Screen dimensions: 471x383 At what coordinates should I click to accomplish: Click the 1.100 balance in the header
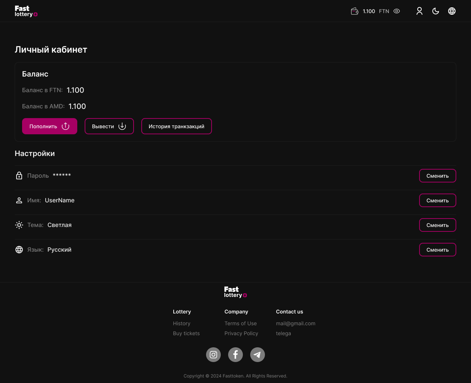coord(369,11)
